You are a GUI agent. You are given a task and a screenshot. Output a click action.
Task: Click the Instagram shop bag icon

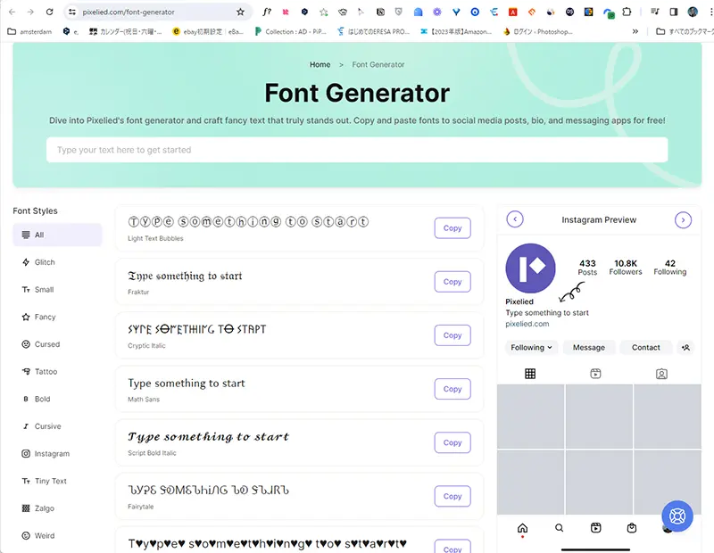[x=632, y=528]
